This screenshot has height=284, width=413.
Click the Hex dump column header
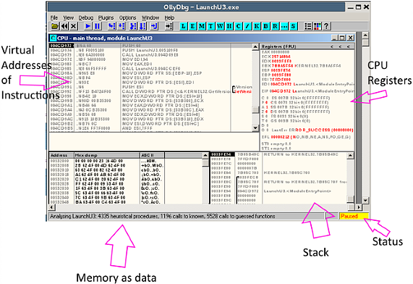106,155
